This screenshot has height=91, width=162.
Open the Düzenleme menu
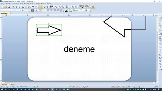tap(9, 4)
